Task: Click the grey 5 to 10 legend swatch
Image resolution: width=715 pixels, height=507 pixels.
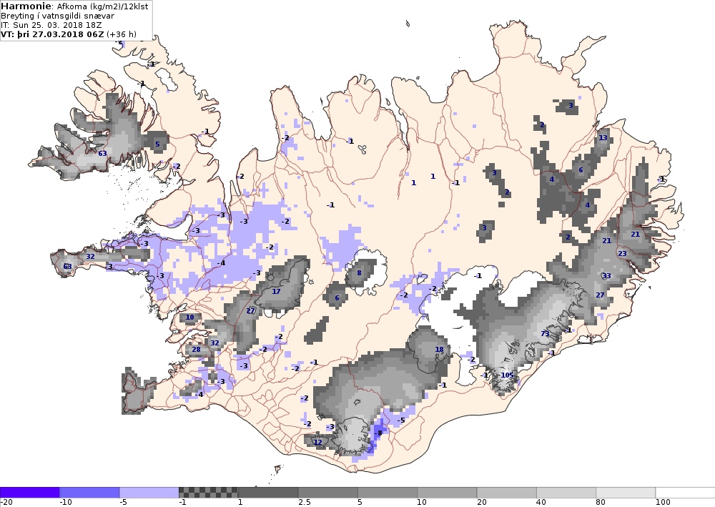Action: pyautogui.click(x=388, y=493)
